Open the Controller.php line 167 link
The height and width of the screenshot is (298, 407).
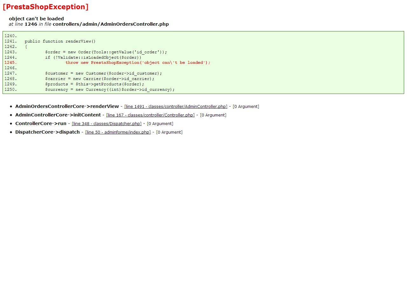tap(150, 115)
